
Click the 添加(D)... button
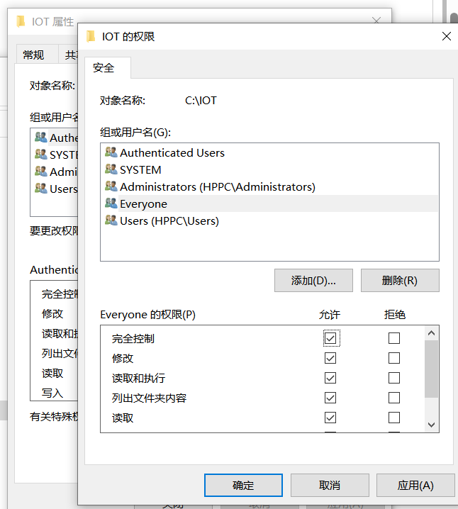click(313, 280)
